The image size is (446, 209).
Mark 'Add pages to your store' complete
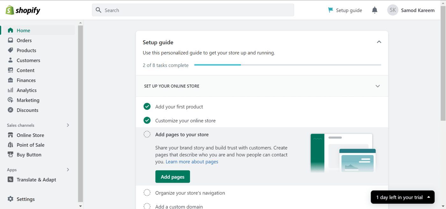tap(147, 134)
